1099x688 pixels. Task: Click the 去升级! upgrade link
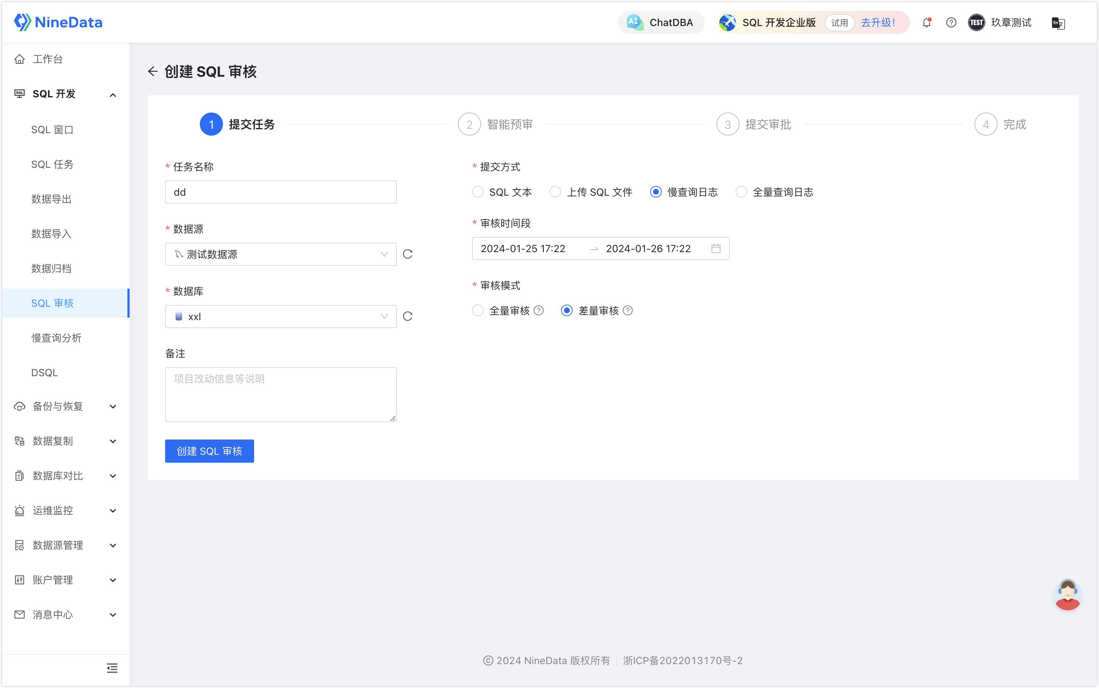(878, 22)
